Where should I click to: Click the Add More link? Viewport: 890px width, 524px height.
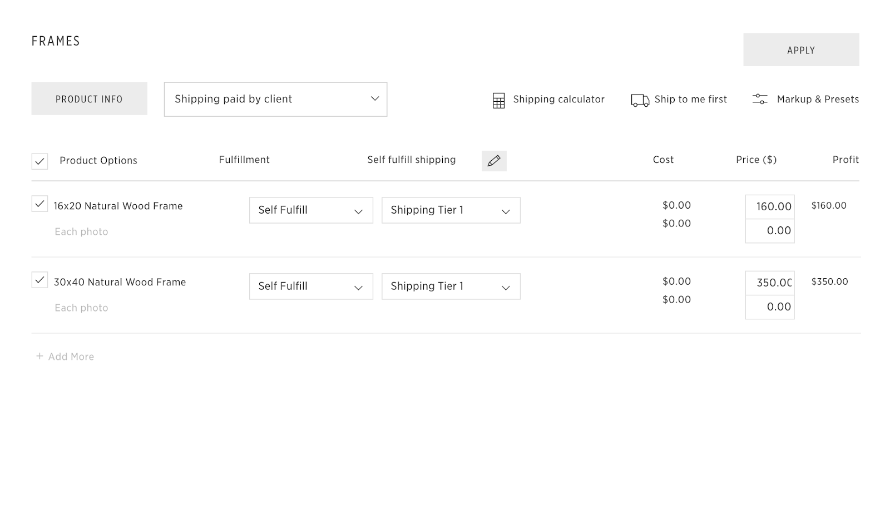pyautogui.click(x=71, y=357)
